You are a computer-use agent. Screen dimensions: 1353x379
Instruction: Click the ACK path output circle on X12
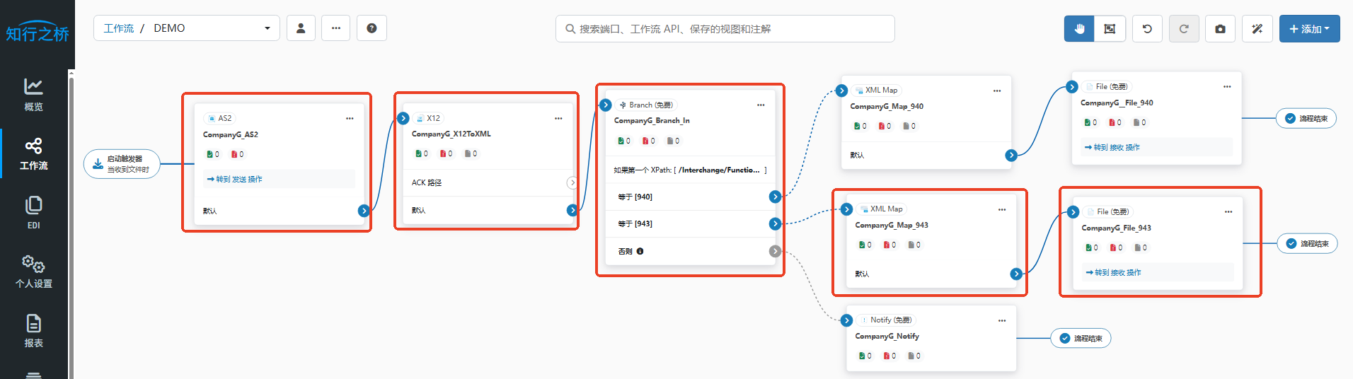[x=572, y=182]
